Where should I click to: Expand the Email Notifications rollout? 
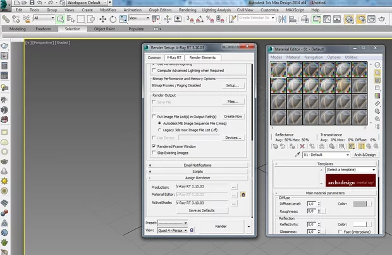[197, 165]
